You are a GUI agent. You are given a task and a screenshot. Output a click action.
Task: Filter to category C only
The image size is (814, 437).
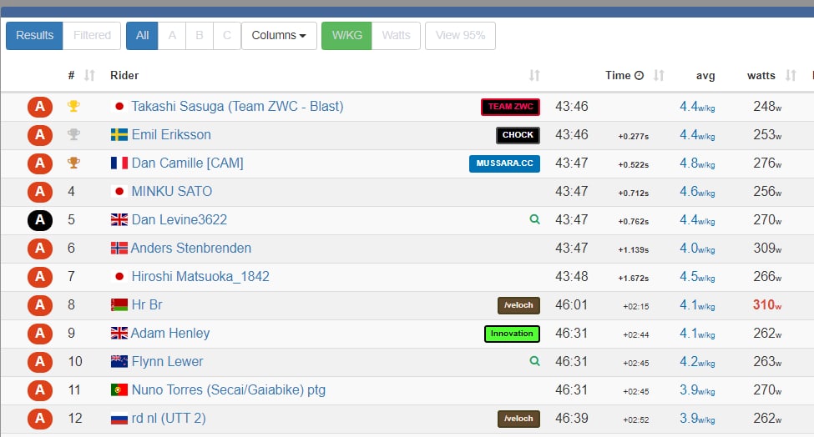227,36
